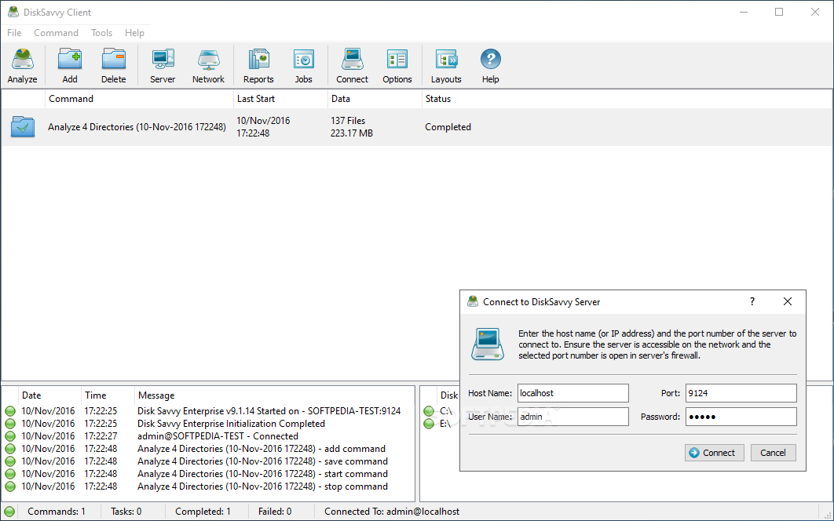Image resolution: width=834 pixels, height=521 pixels.
Task: Click 'Failed: 0' in the status bar
Action: click(x=274, y=512)
